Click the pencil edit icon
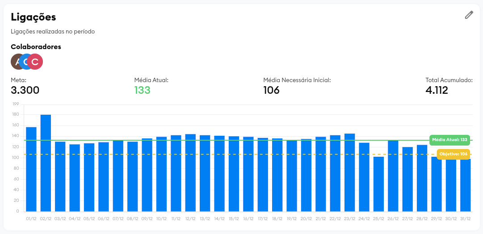This screenshot has width=483, height=234. pos(469,15)
